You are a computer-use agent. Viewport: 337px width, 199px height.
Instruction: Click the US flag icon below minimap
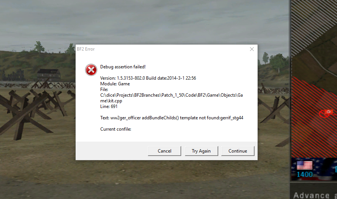[304, 165]
